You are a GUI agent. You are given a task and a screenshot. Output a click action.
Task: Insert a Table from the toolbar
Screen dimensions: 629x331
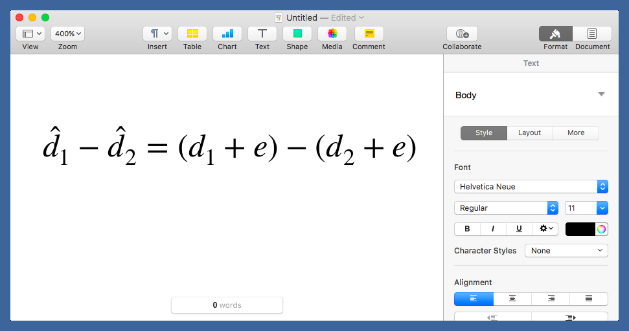click(192, 34)
